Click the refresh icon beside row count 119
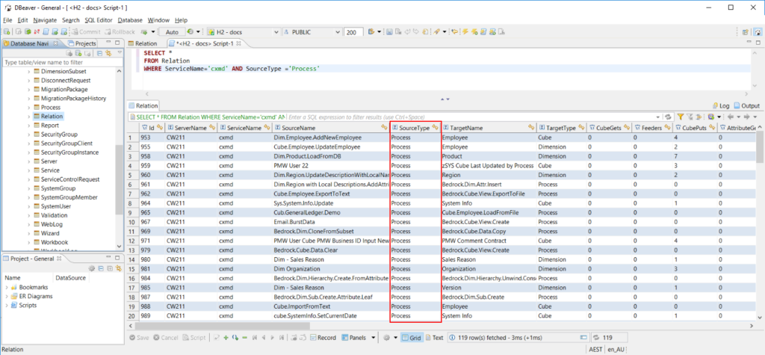The width and height of the screenshot is (765, 355). 597,338
